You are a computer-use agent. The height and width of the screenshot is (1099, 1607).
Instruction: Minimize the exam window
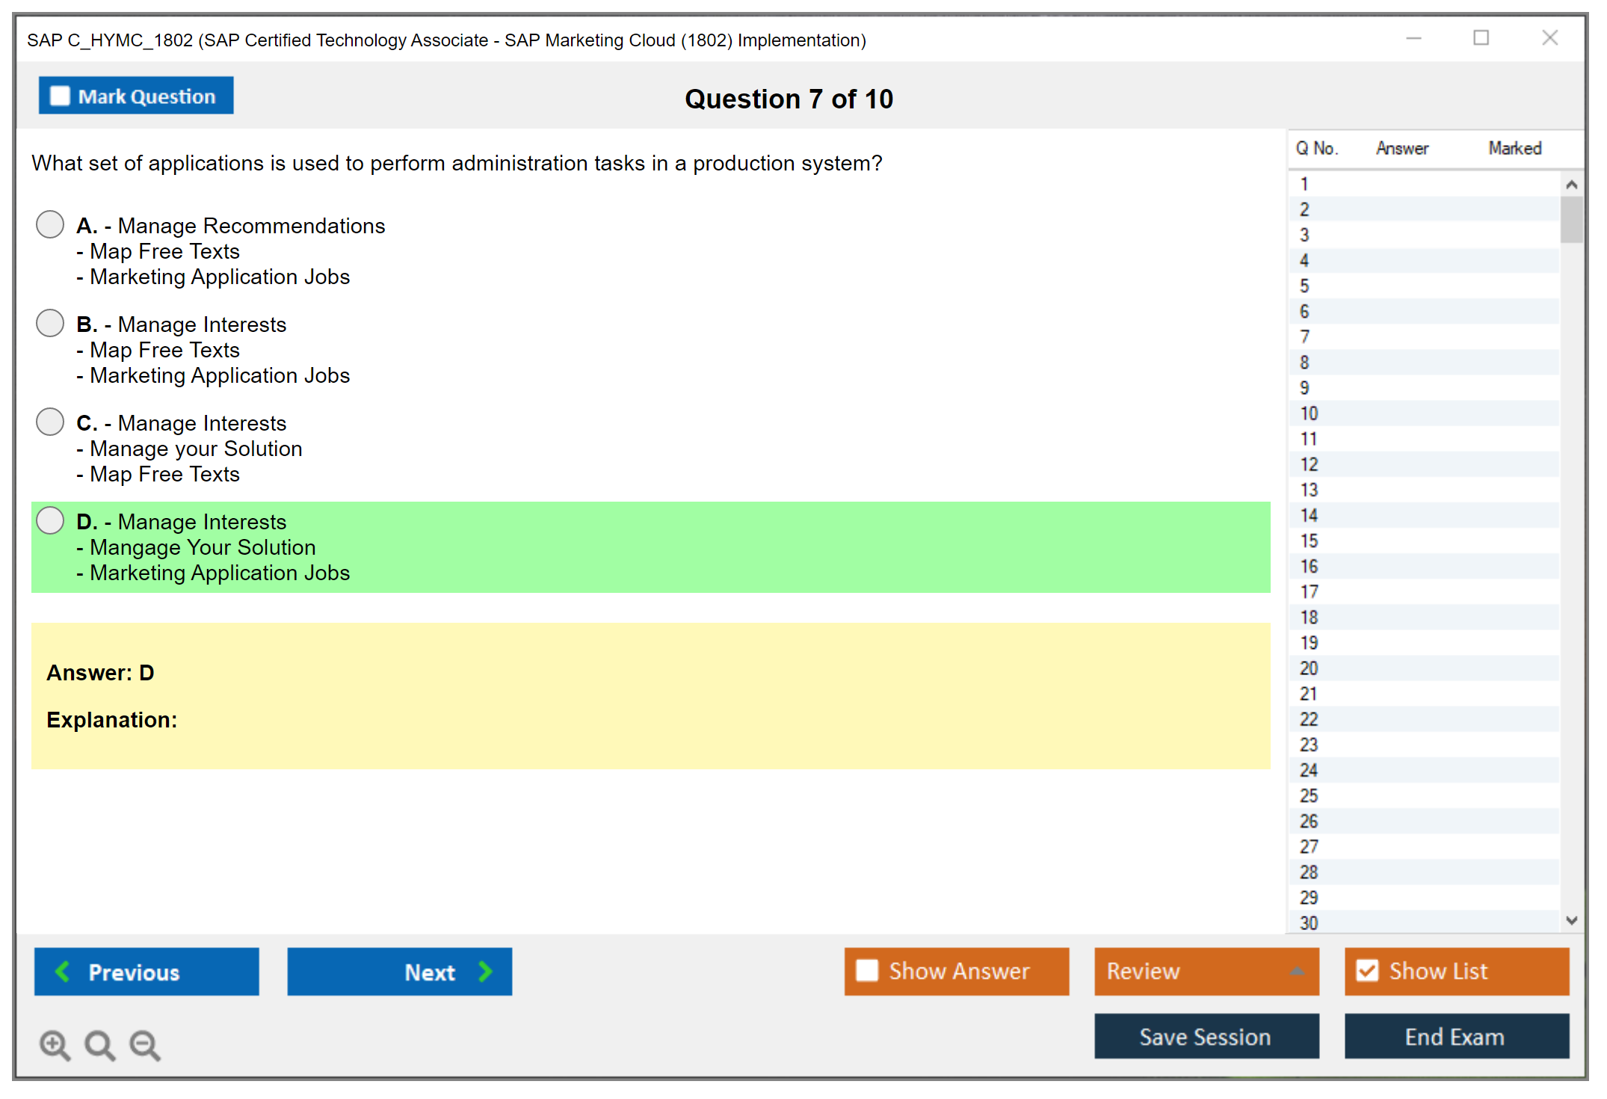point(1413,38)
